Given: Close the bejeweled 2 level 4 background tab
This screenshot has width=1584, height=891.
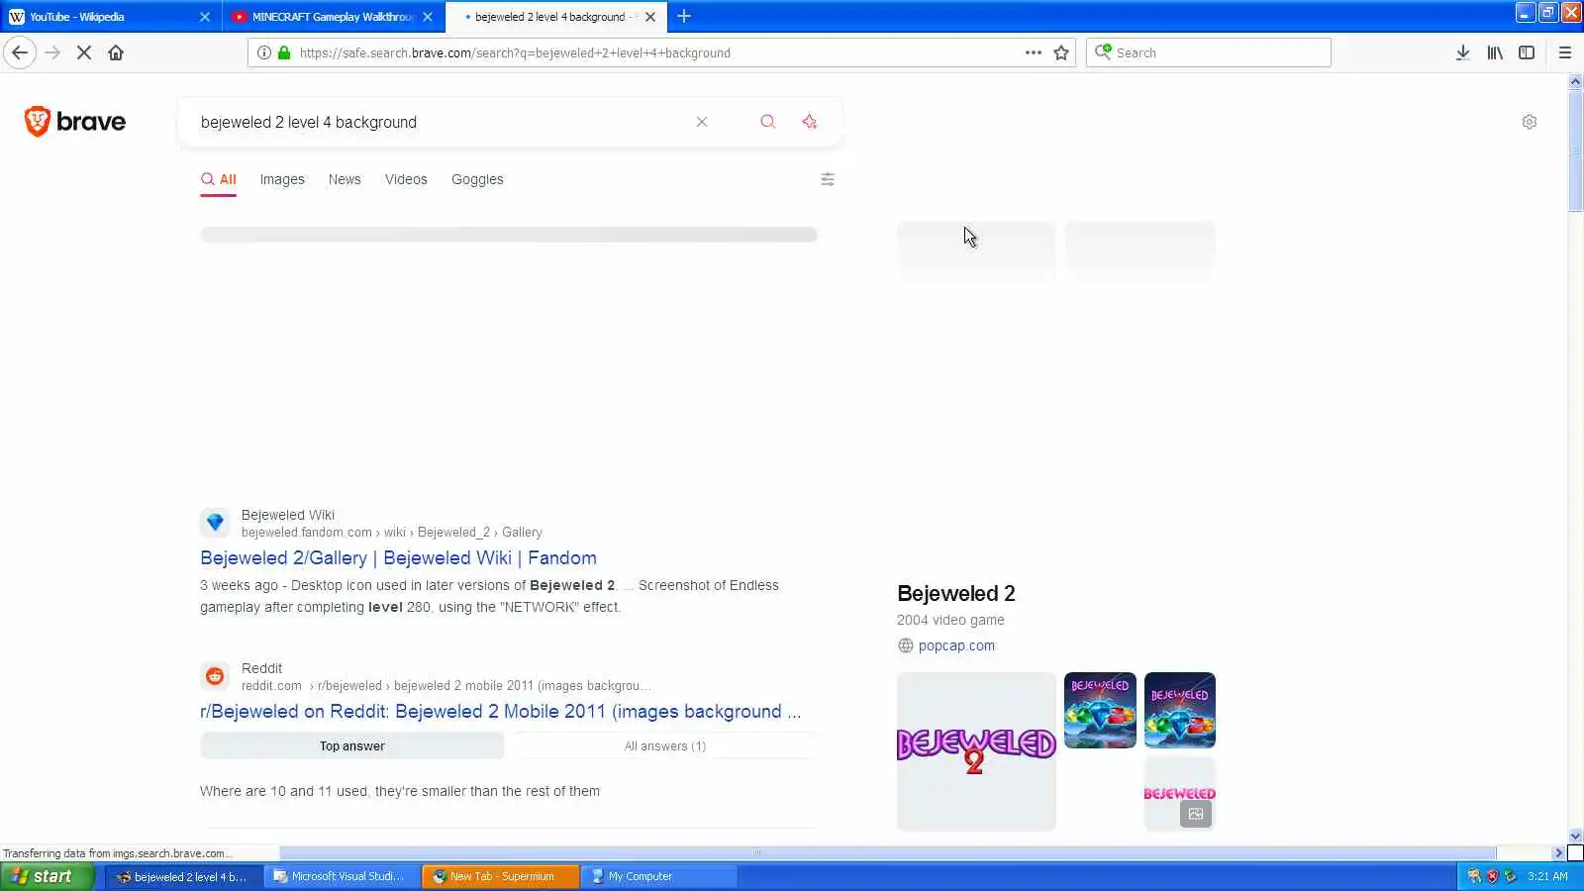Looking at the screenshot, I should [x=650, y=17].
